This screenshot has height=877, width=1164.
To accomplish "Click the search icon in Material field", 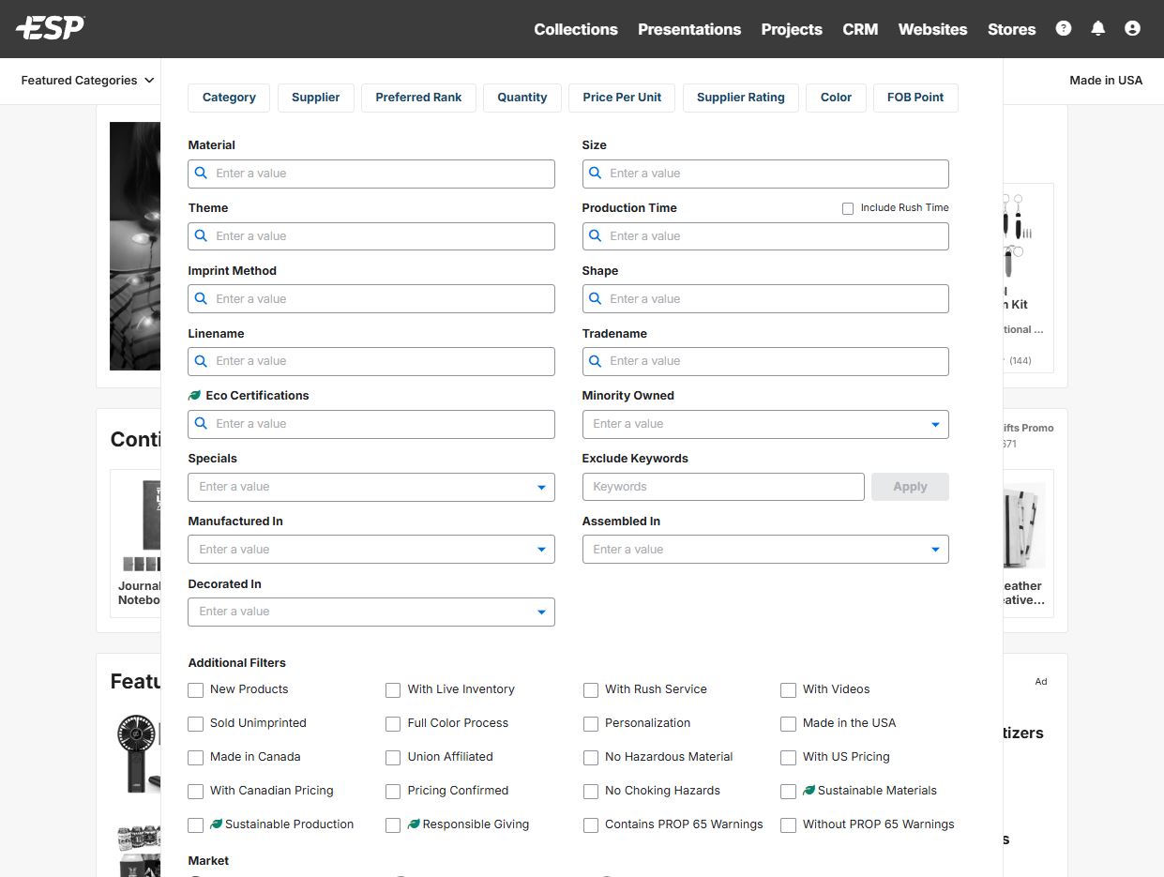I will [x=201, y=174].
